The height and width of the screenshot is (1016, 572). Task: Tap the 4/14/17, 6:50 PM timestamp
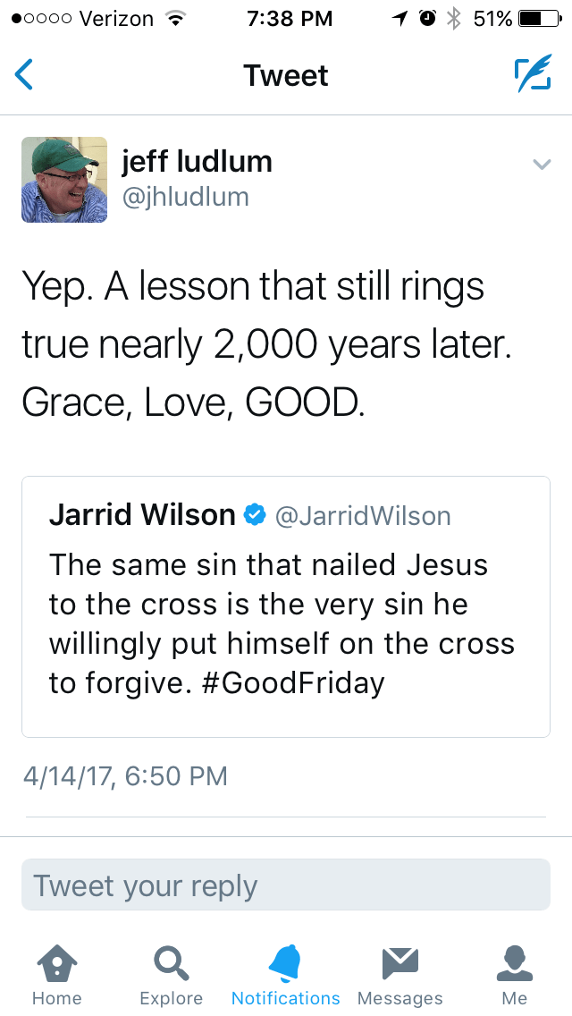pyautogui.click(x=125, y=775)
